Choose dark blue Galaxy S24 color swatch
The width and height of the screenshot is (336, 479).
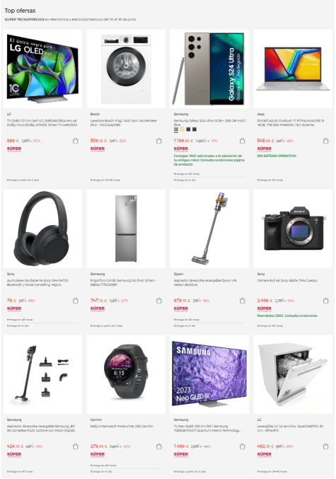click(188, 129)
